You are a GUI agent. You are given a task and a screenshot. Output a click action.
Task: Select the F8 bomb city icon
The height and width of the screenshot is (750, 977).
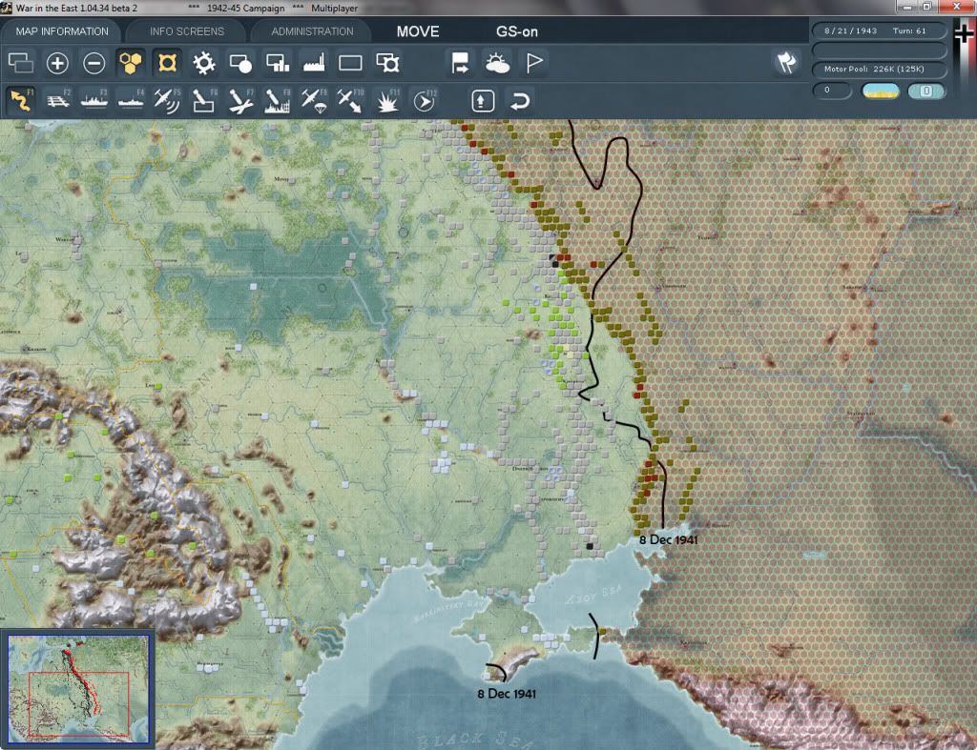[x=278, y=100]
